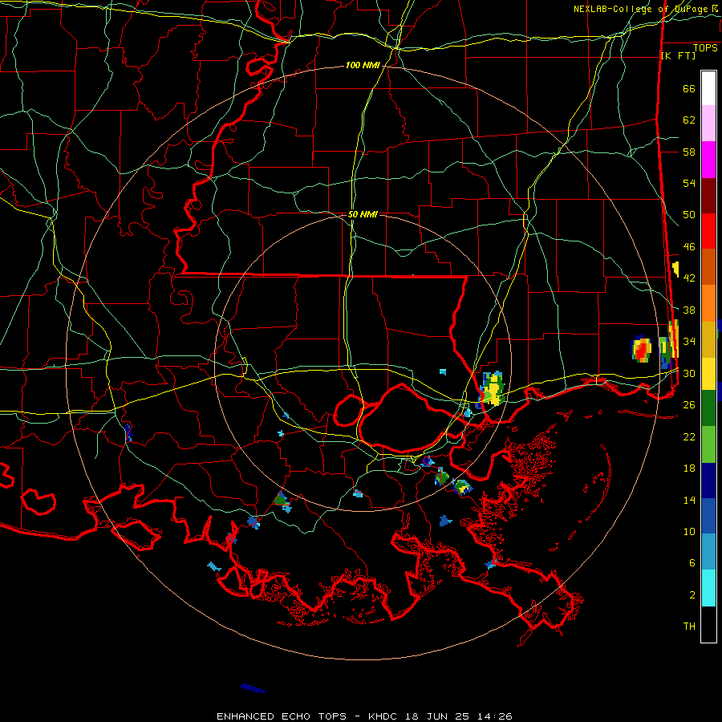
Task: Click the '26' legend value
Action: coord(689,405)
